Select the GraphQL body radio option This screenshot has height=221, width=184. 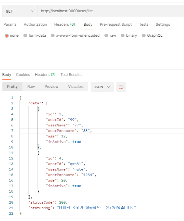tap(144, 36)
